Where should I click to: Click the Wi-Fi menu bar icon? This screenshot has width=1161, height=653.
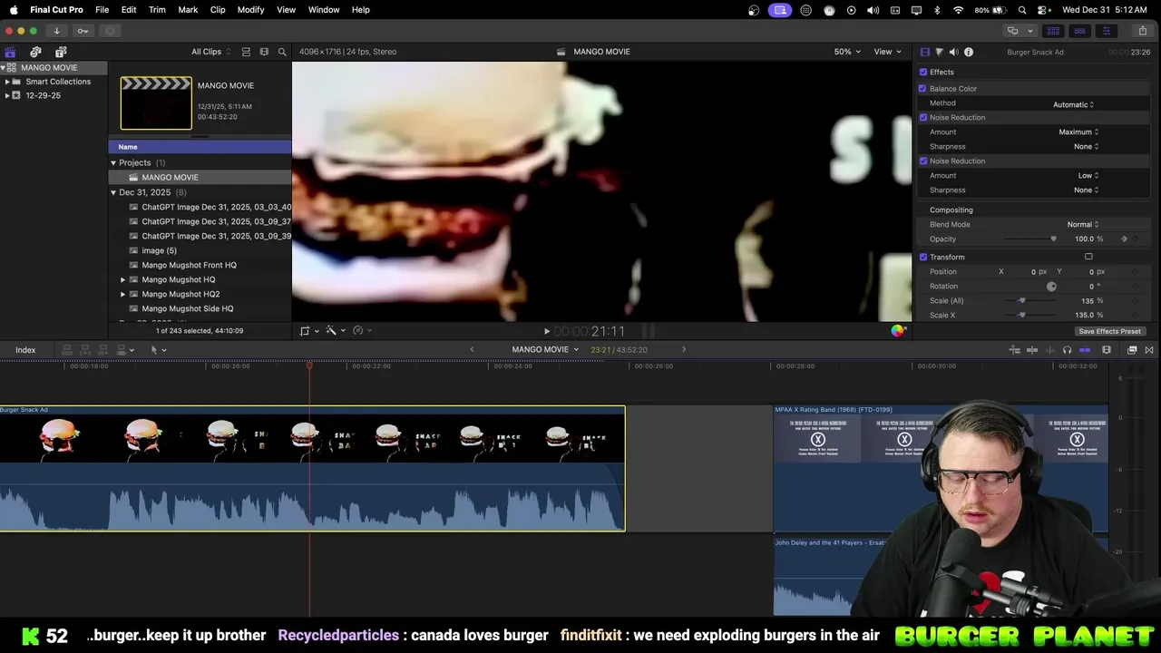959,10
